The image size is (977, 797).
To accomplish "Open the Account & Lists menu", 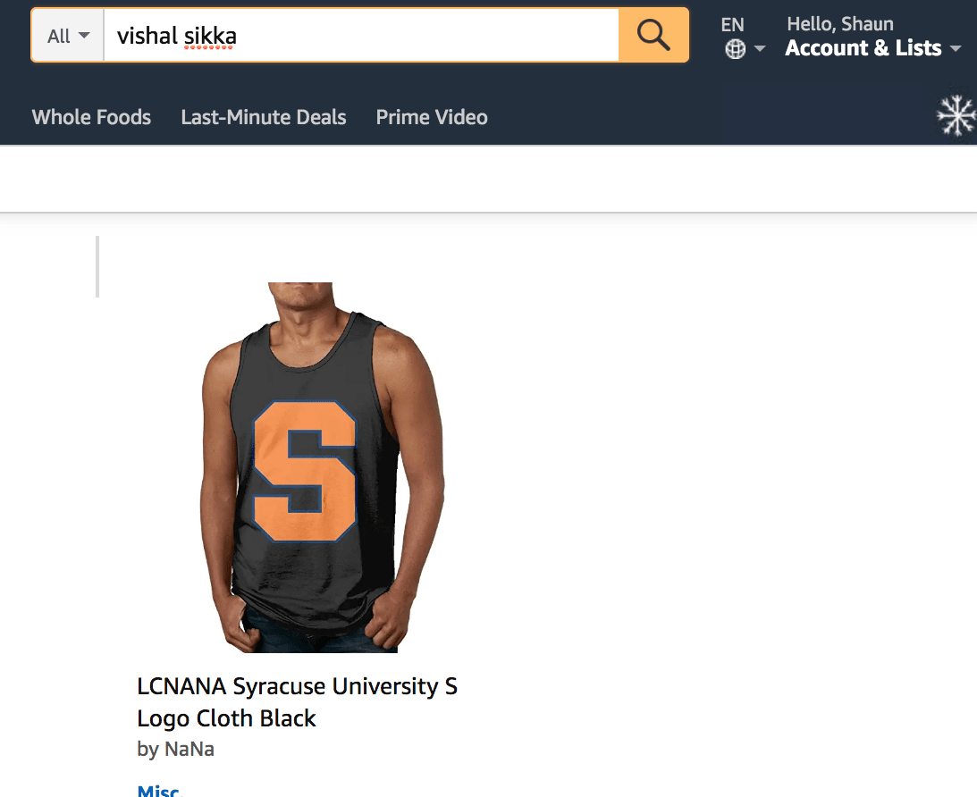I will (863, 48).
